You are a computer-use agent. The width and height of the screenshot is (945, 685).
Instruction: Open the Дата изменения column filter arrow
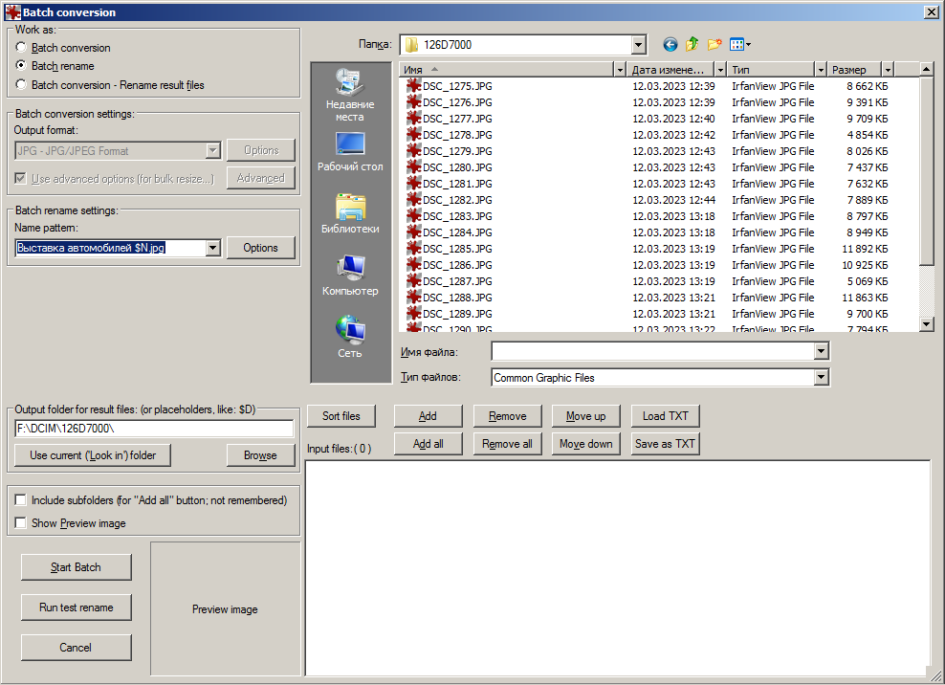pos(720,70)
